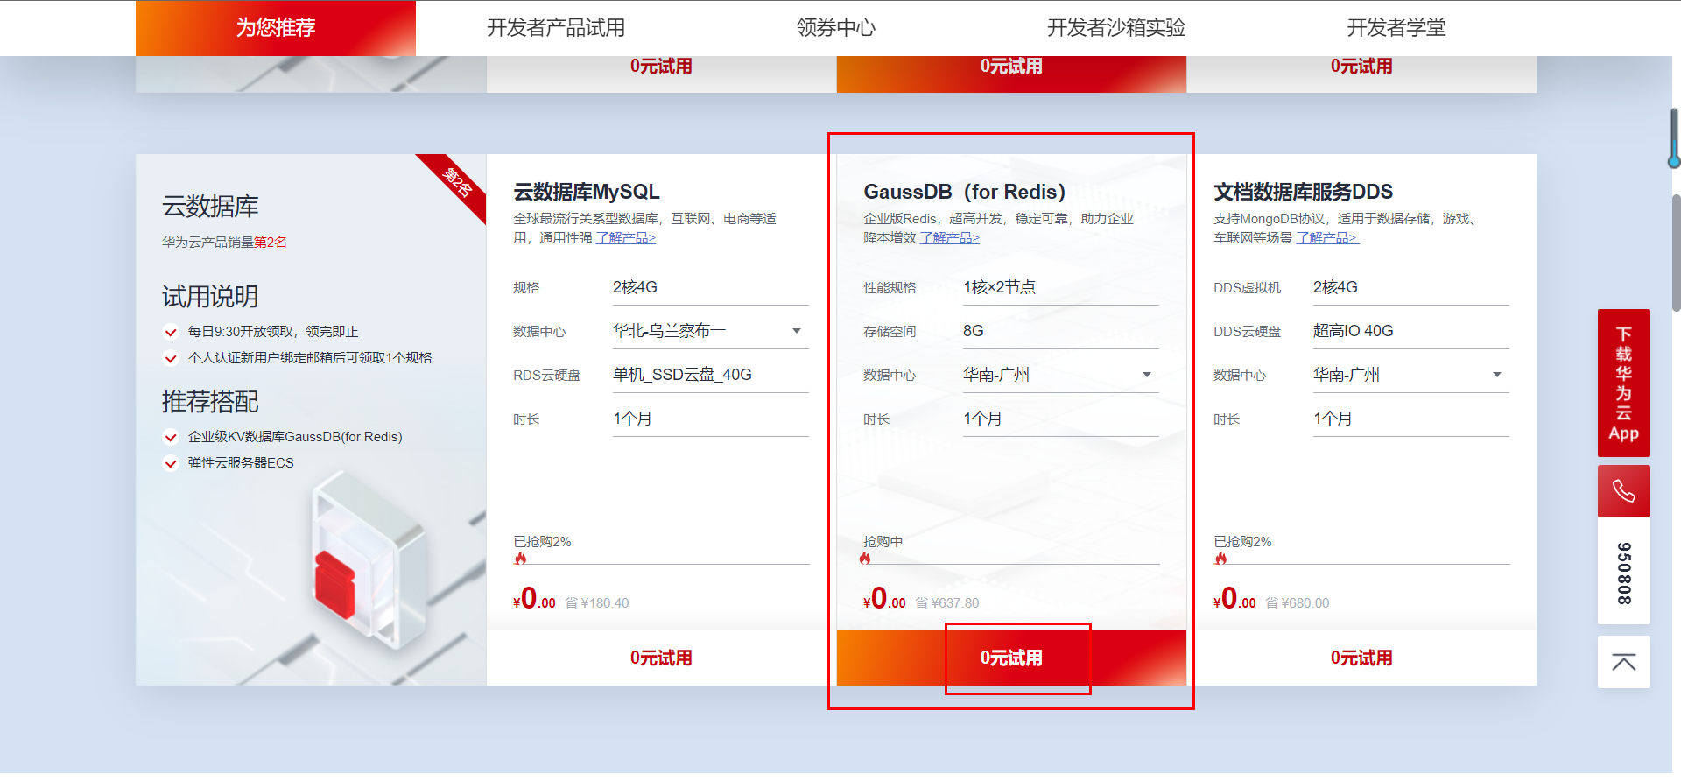The image size is (1681, 781).
Task: Click the check icon beside 企业级KV数据库GaussDB
Action: click(171, 437)
